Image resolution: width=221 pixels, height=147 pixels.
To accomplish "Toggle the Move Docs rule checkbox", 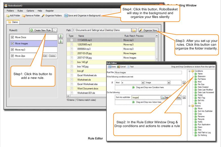I will 12,37.
